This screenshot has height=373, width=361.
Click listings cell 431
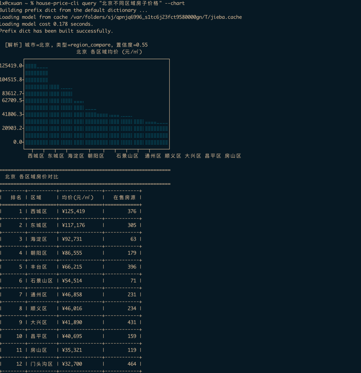pos(132,322)
